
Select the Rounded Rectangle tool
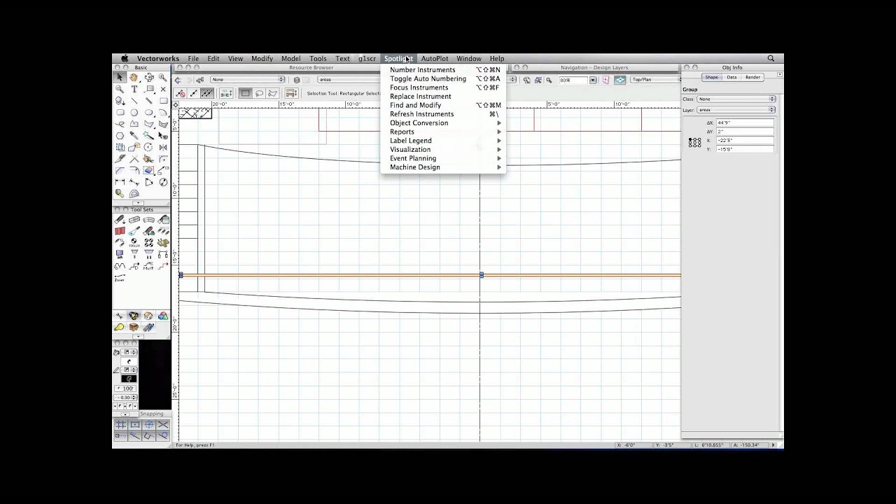(x=120, y=112)
